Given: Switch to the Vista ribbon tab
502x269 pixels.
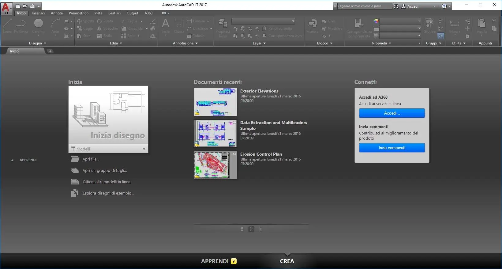Looking at the screenshot, I should 98,13.
